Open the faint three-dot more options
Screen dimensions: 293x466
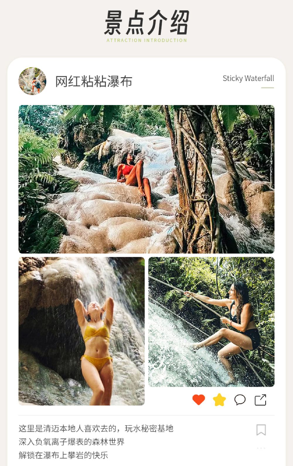[x=261, y=448]
